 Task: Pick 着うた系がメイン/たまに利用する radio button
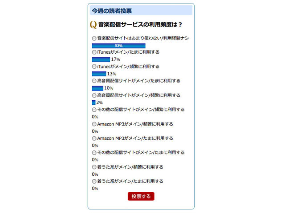94,181
